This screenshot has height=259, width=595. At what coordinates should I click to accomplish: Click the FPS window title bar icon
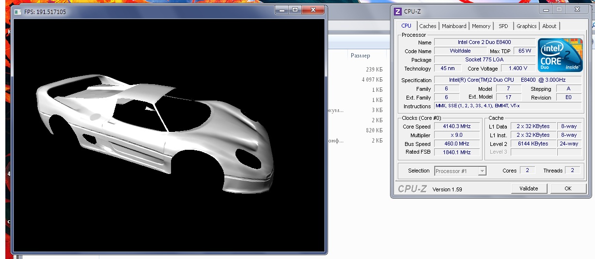[18, 12]
